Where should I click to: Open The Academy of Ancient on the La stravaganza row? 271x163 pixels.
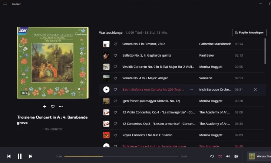pos(215,112)
